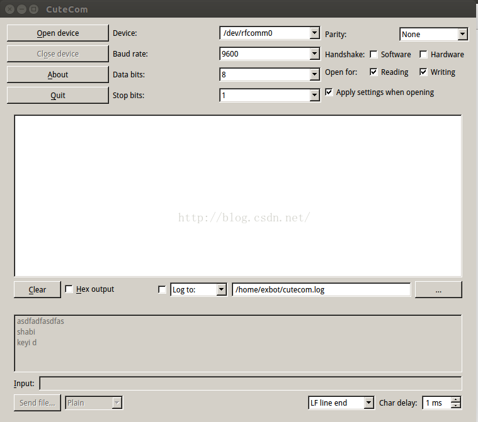
Task: Select history entry keyi d
Action: (27, 343)
